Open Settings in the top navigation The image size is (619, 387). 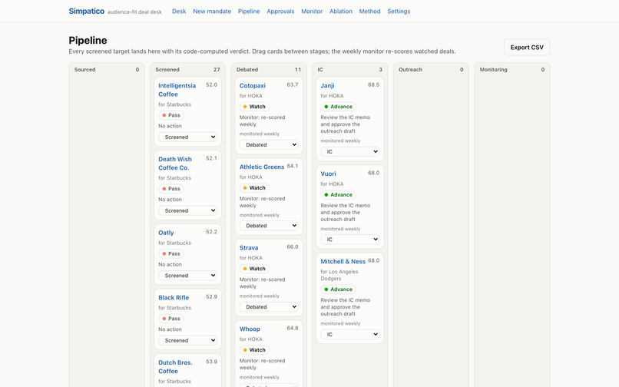click(399, 12)
